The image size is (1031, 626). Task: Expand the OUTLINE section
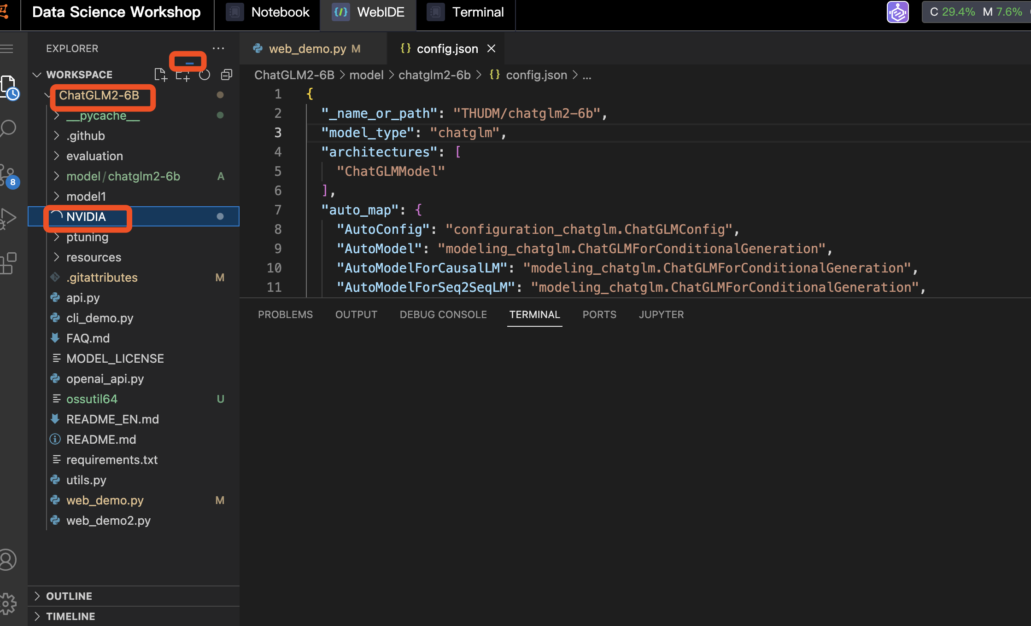69,596
